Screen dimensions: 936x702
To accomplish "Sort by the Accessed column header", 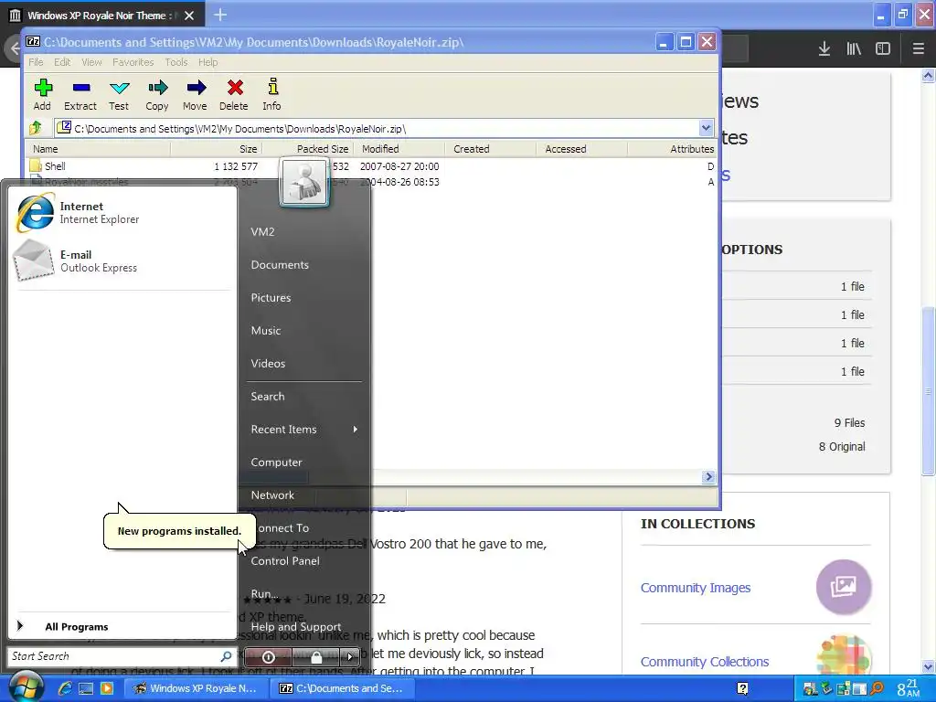I will pyautogui.click(x=582, y=149).
